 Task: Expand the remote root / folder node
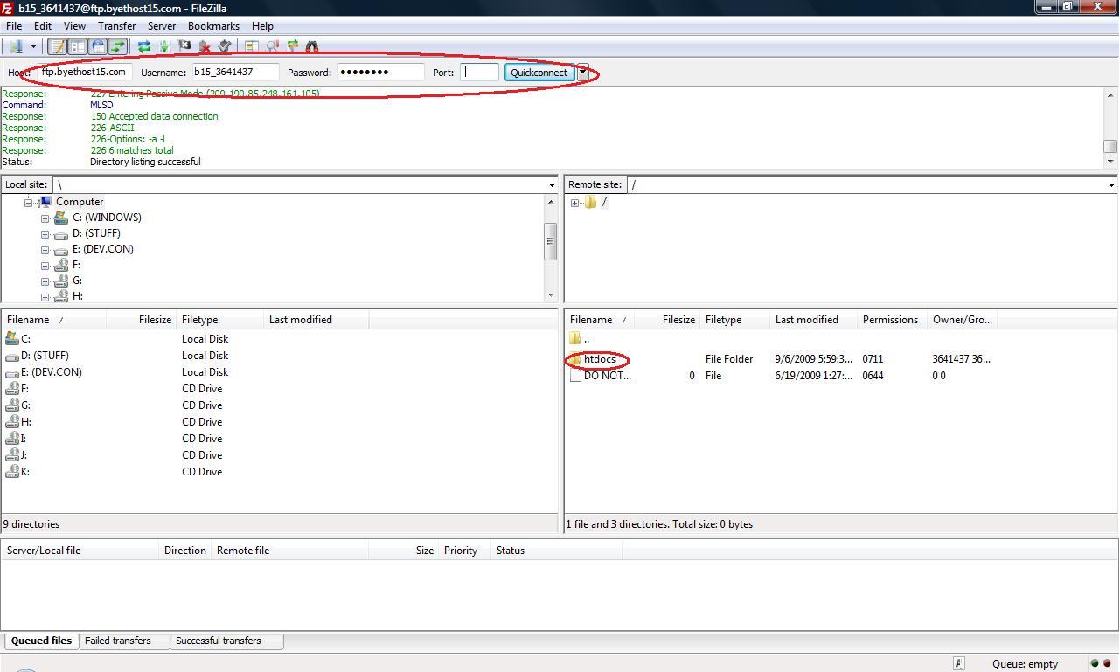(574, 203)
